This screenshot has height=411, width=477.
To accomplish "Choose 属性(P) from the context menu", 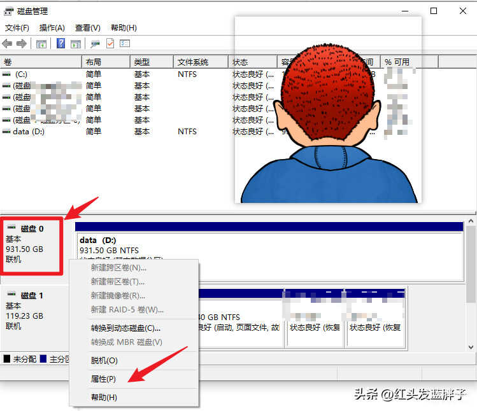I will pos(103,379).
